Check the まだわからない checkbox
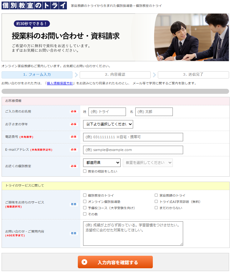230x272 pixels. [x=156, y=208]
